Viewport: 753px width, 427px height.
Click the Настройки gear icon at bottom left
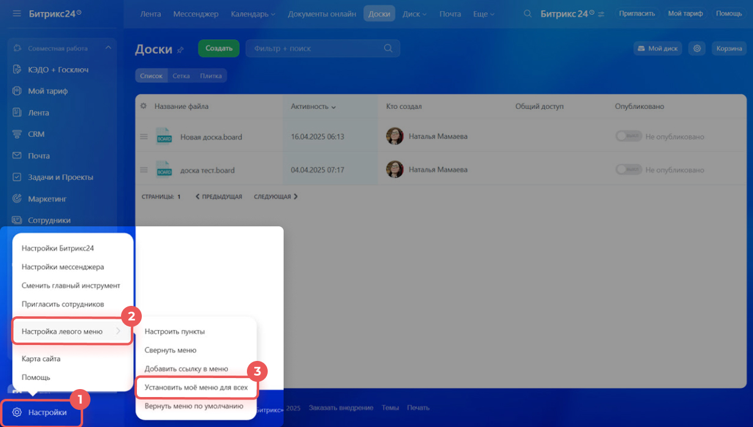pos(17,412)
